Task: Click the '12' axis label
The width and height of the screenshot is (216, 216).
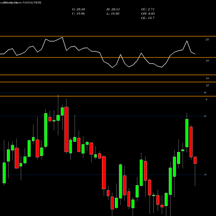Action: click(x=207, y=86)
